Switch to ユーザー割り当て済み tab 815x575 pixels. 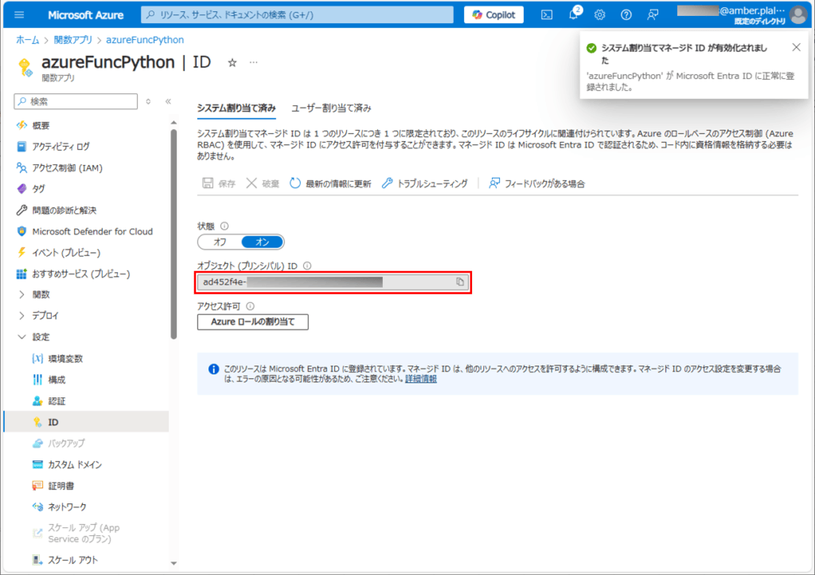click(x=331, y=108)
